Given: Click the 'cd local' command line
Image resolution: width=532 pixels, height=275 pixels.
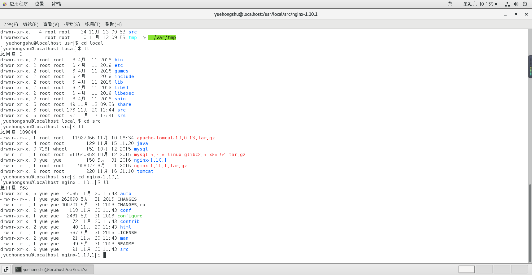Looking at the screenshot, I should point(92,43).
